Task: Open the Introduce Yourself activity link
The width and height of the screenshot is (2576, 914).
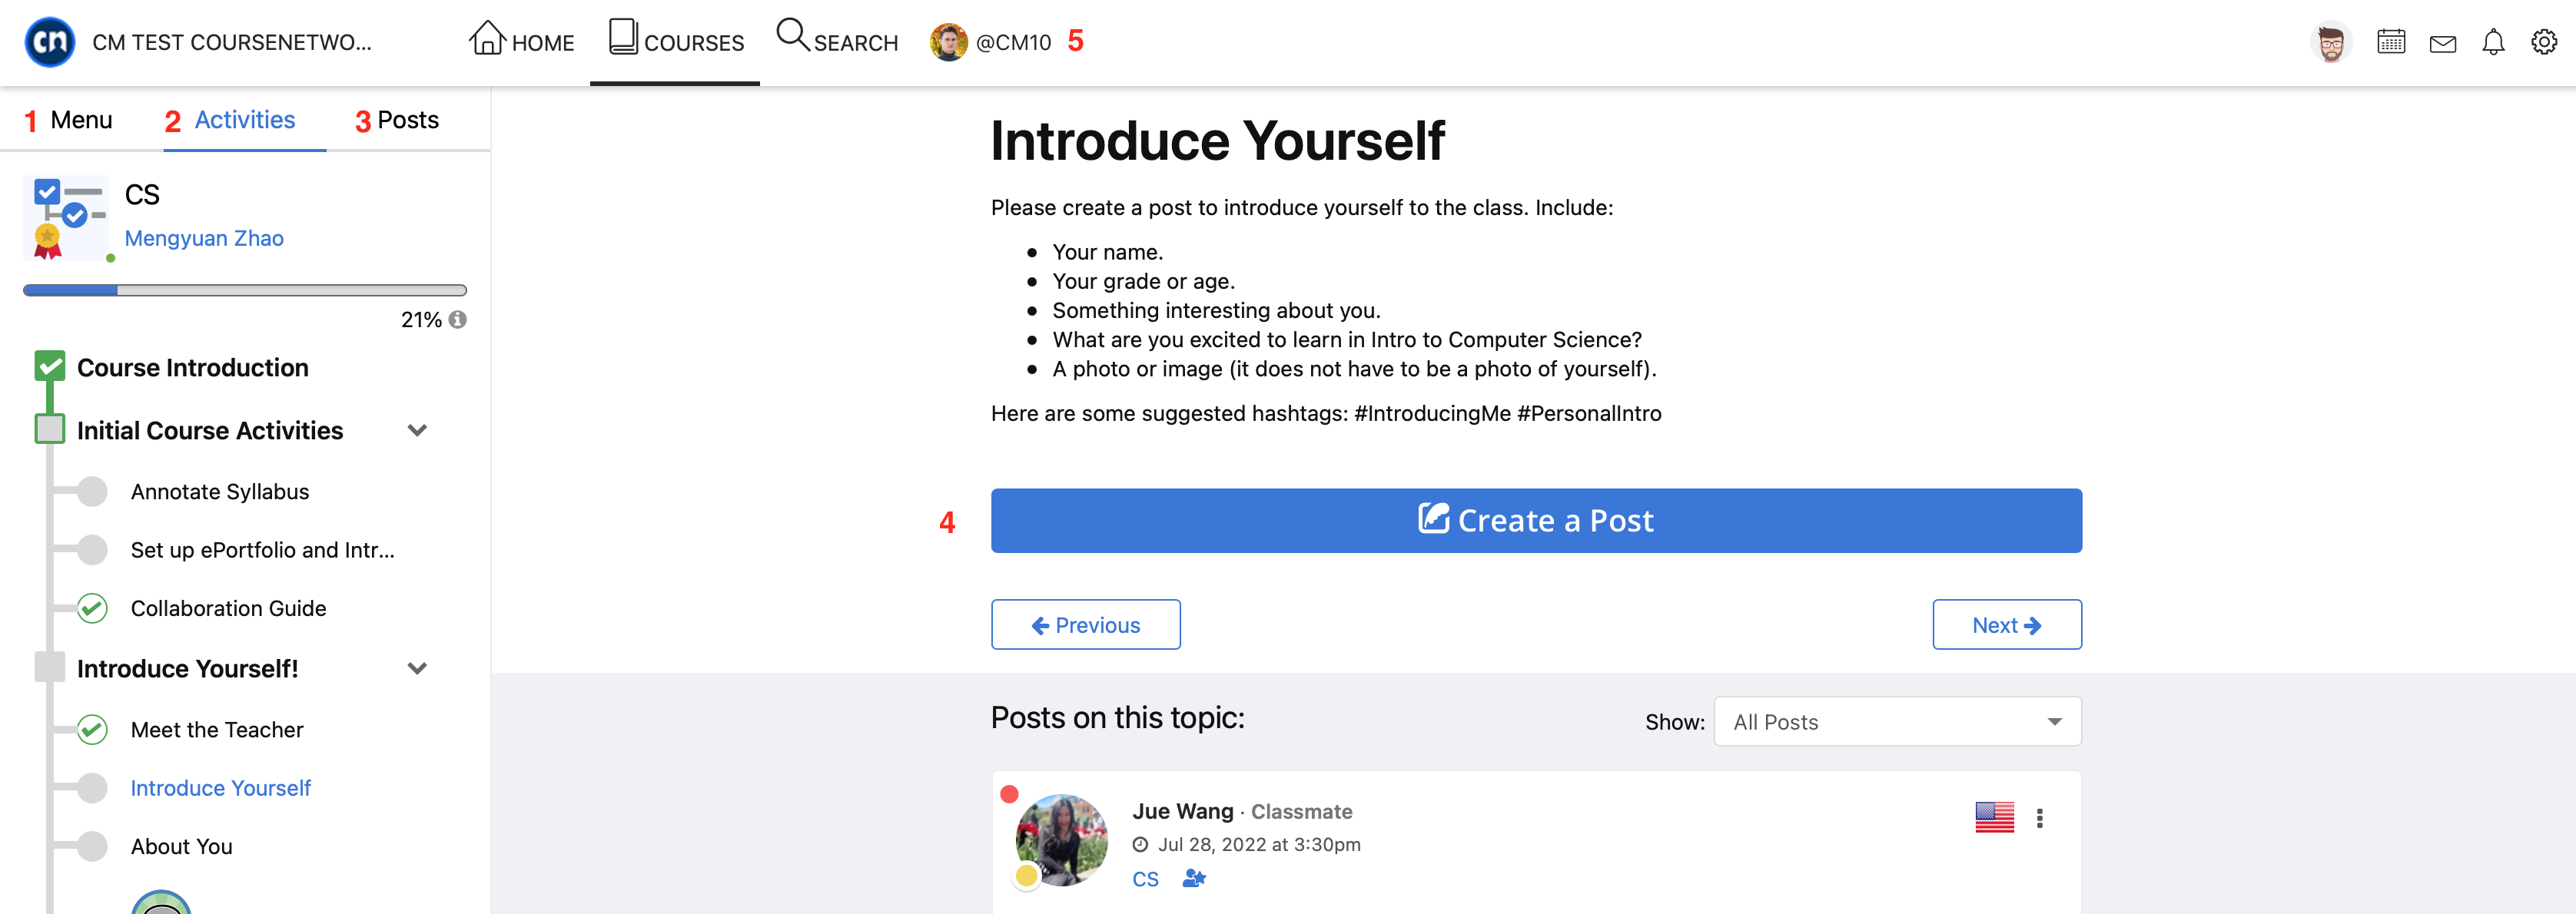Action: (220, 788)
